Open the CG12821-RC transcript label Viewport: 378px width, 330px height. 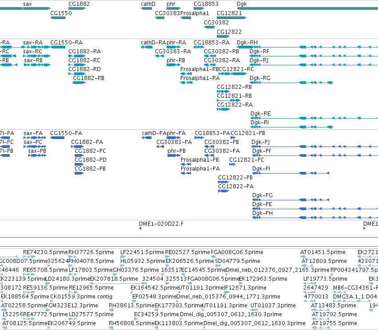236,69
